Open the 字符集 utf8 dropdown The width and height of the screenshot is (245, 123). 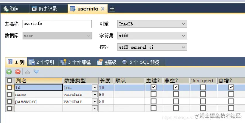click(152, 36)
